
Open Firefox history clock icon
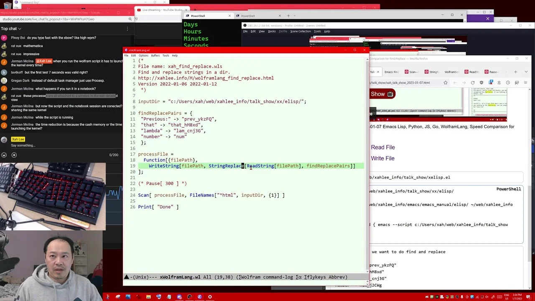click(508, 83)
